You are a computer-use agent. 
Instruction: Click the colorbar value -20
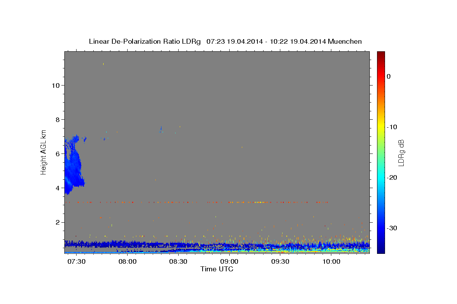(391, 177)
